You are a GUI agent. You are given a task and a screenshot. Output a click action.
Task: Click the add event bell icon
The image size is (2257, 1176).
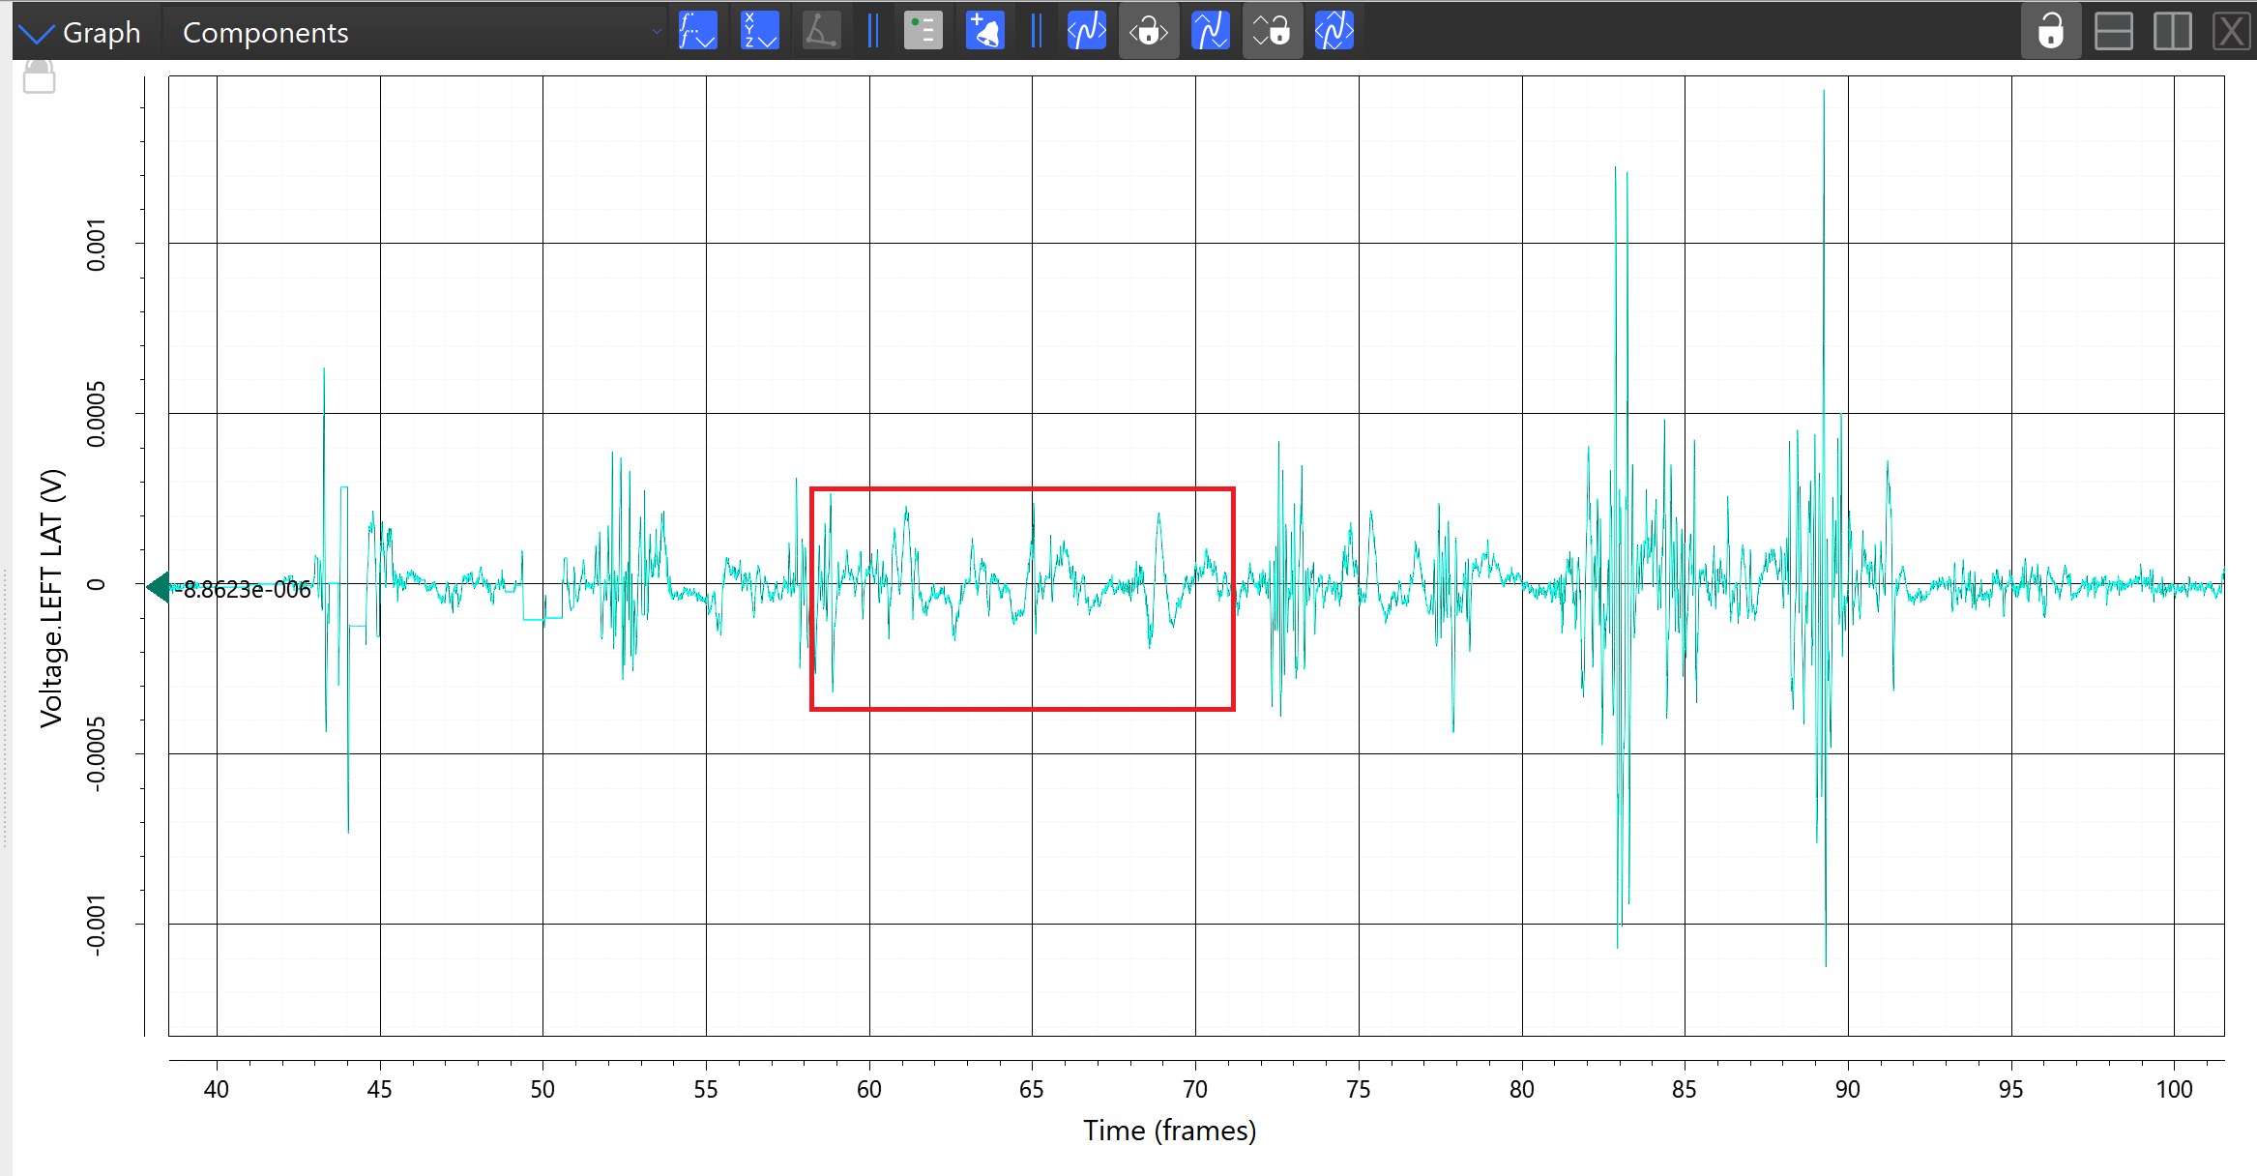point(985,31)
